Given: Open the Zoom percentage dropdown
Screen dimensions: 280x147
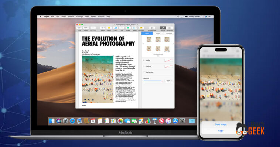Looking at the screenshot, I should point(86,28).
